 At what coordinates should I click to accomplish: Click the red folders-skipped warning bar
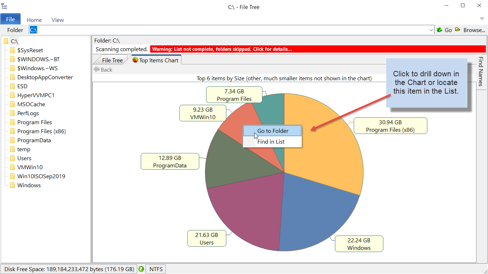click(x=318, y=49)
